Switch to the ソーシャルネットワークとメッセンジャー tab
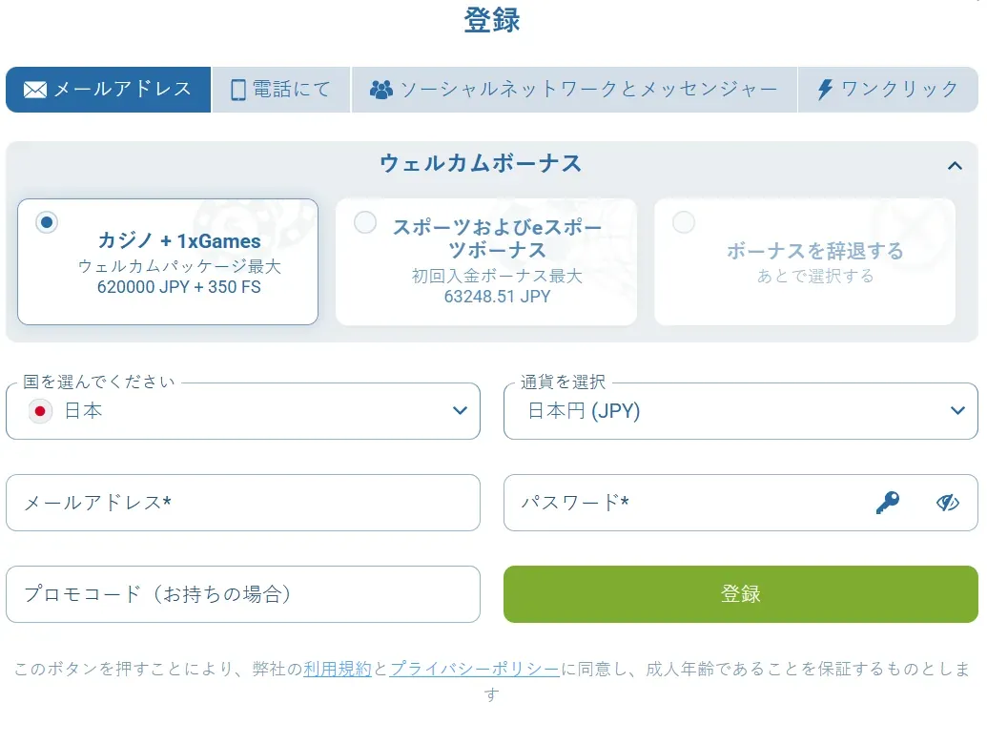This screenshot has height=744, width=987. (574, 90)
